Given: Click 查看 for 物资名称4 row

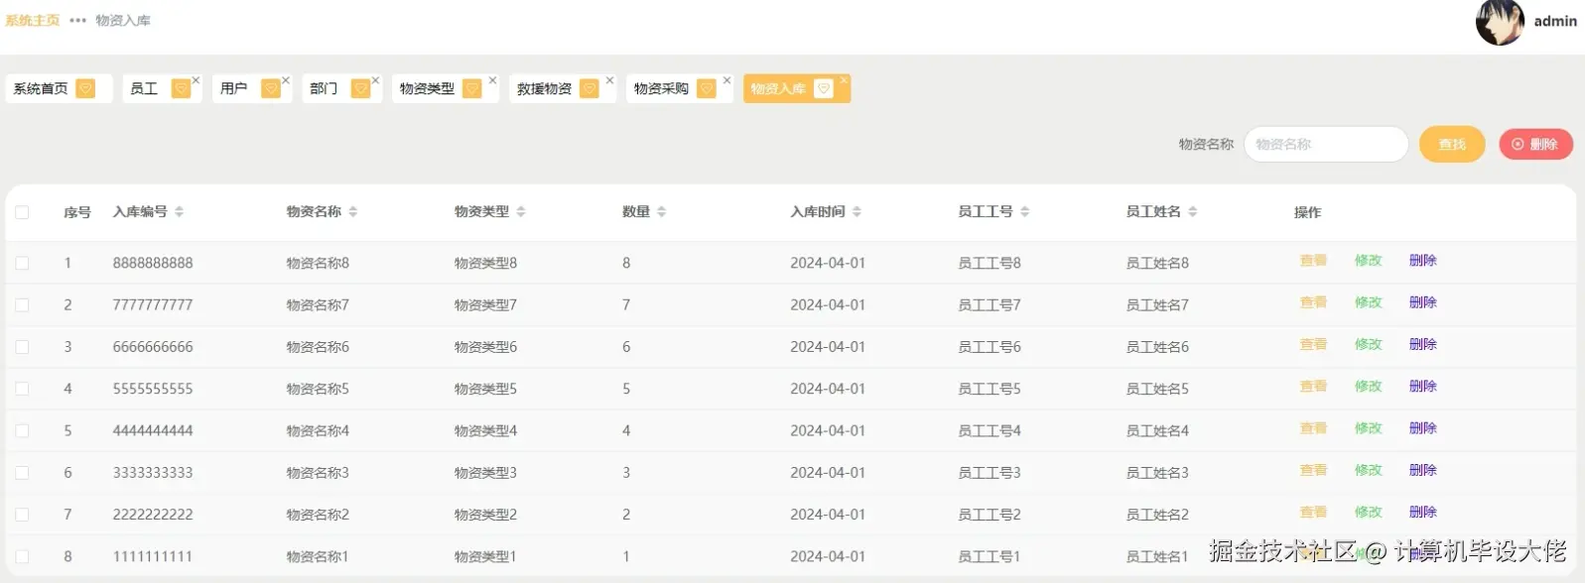Looking at the screenshot, I should click(1313, 428).
